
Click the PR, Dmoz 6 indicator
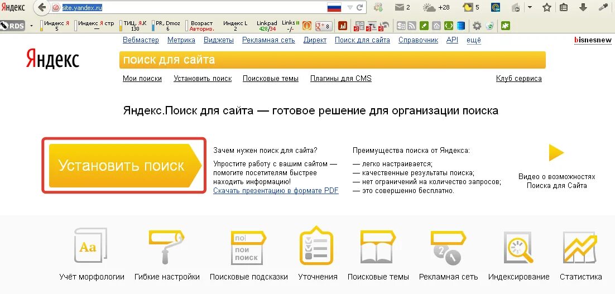click(x=166, y=26)
